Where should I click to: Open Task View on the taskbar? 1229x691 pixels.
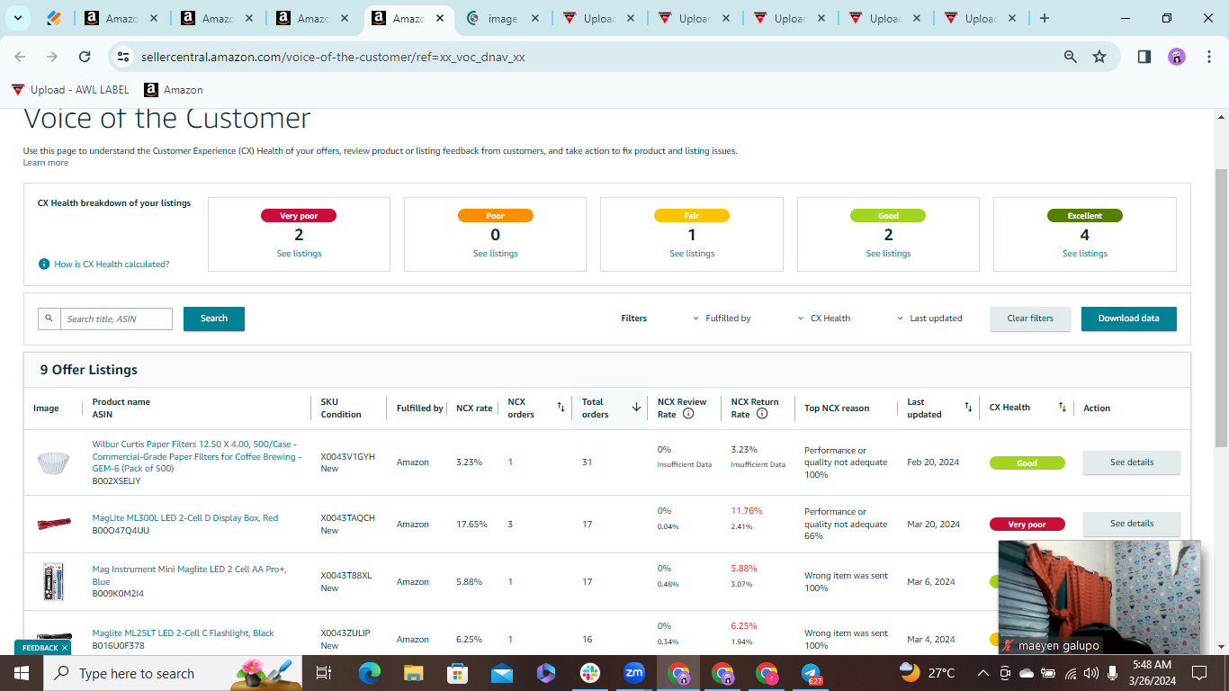324,673
